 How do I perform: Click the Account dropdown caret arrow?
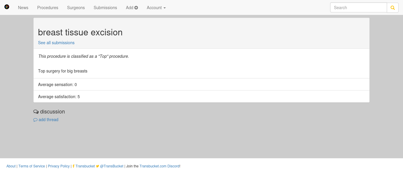[165, 8]
